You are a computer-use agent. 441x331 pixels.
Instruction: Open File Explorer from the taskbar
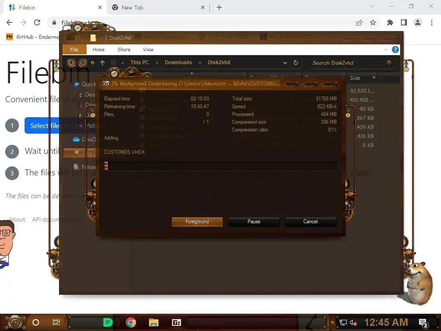tap(154, 322)
